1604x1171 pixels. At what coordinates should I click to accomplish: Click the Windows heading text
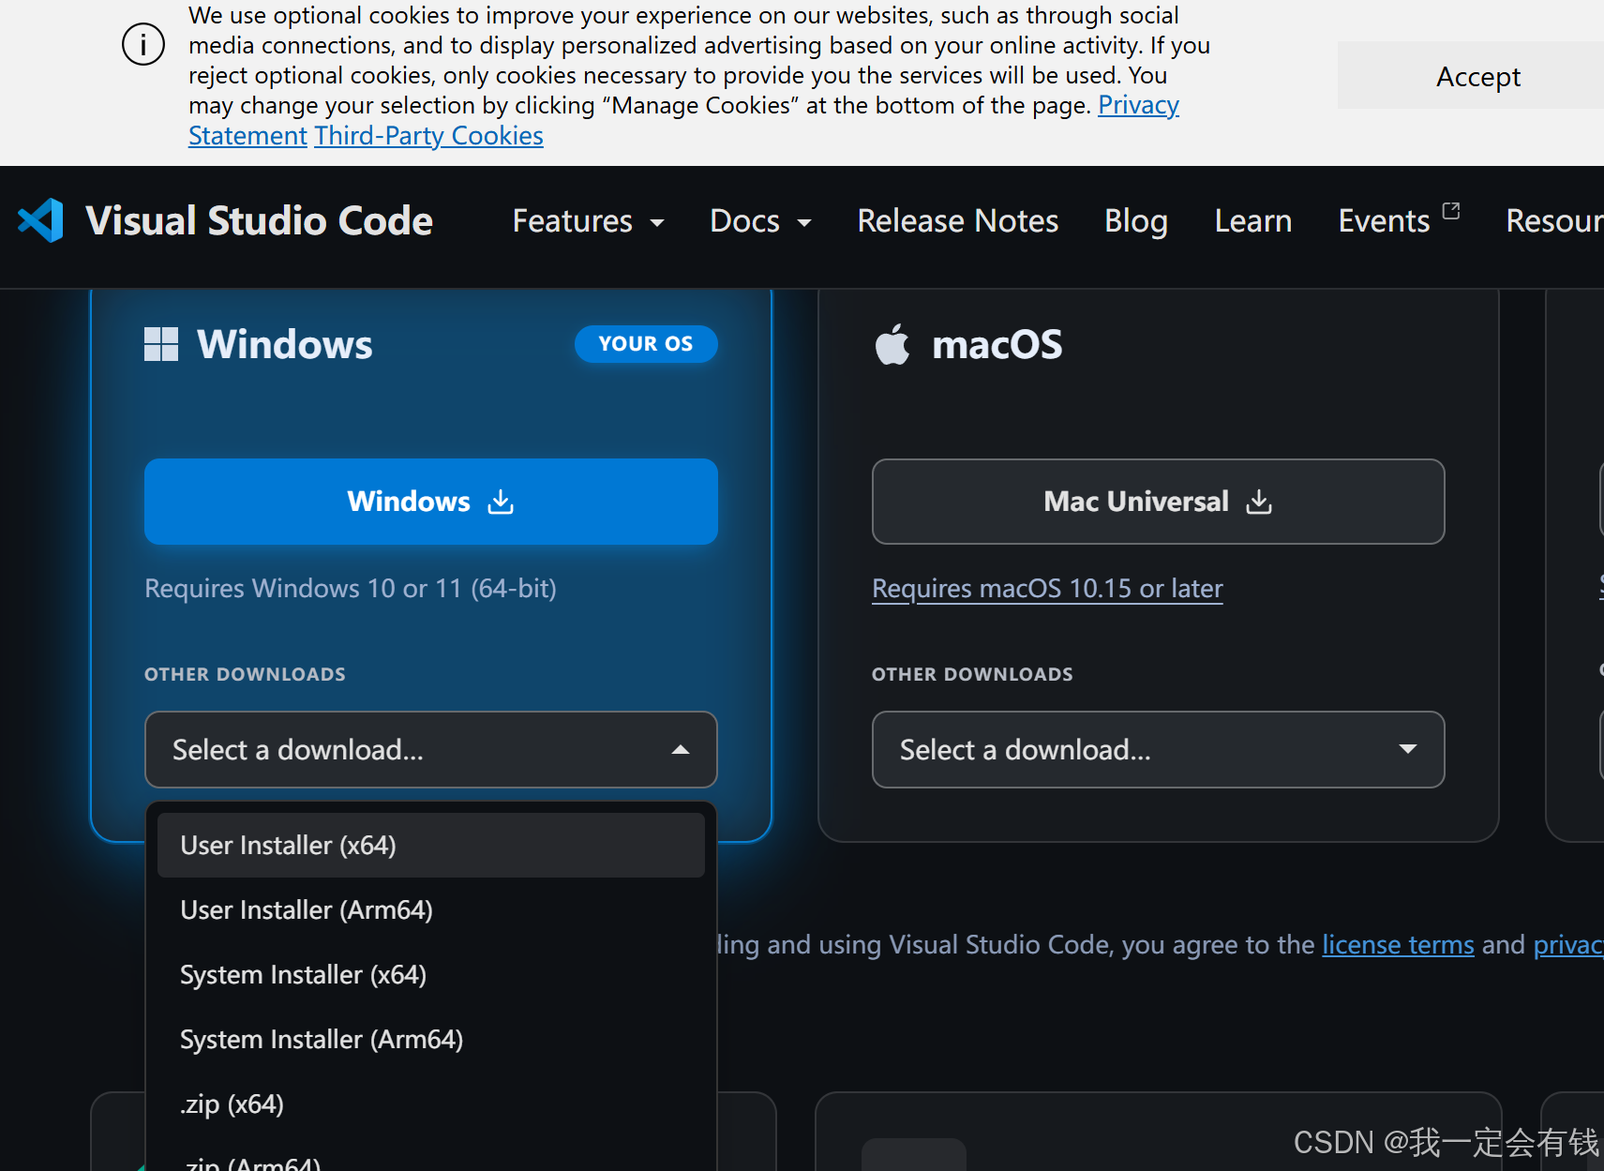[285, 344]
